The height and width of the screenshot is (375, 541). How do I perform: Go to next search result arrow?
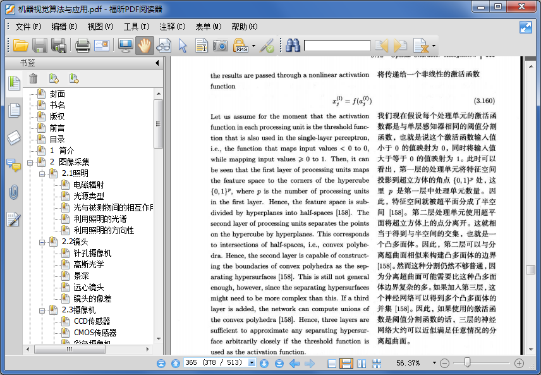pyautogui.click(x=400, y=46)
